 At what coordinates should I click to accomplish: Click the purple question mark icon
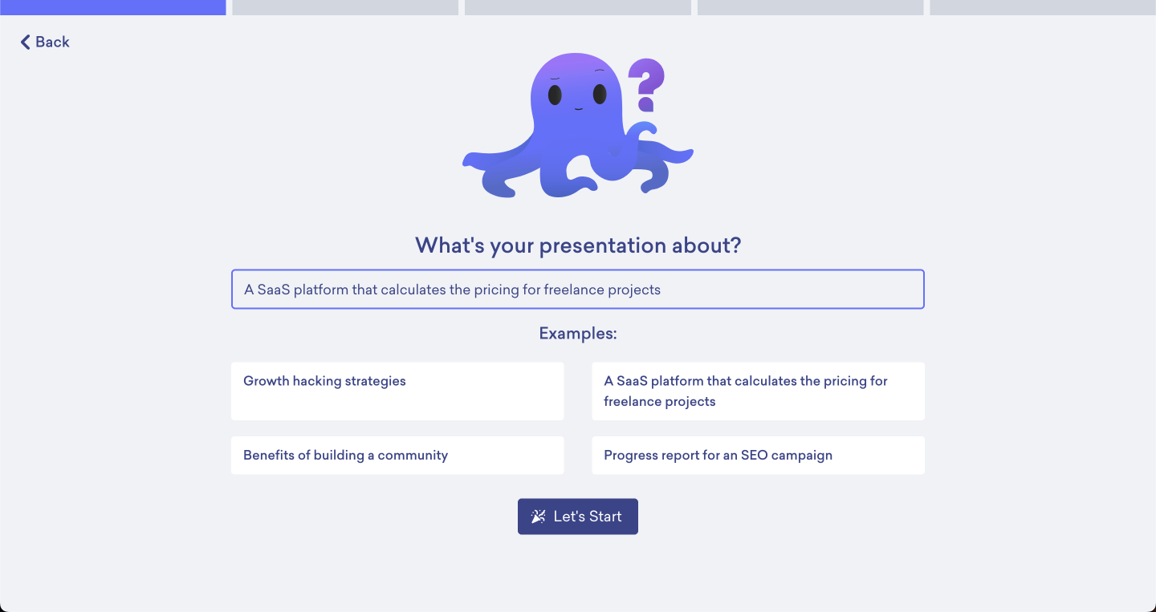pos(646,85)
